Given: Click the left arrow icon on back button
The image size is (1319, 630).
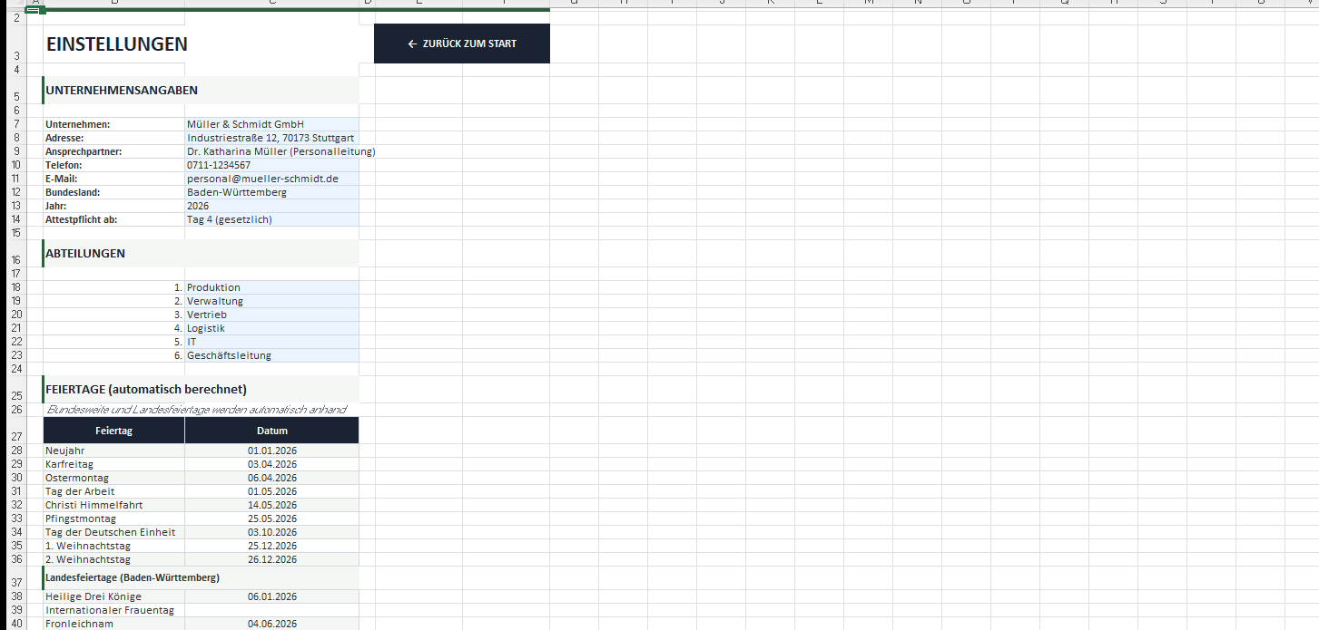Looking at the screenshot, I should 412,44.
